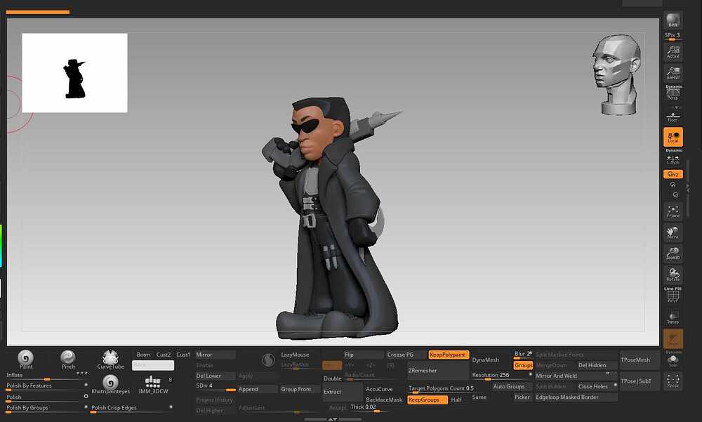702x422 pixels.
Task: Click the Extract button
Action: [342, 392]
